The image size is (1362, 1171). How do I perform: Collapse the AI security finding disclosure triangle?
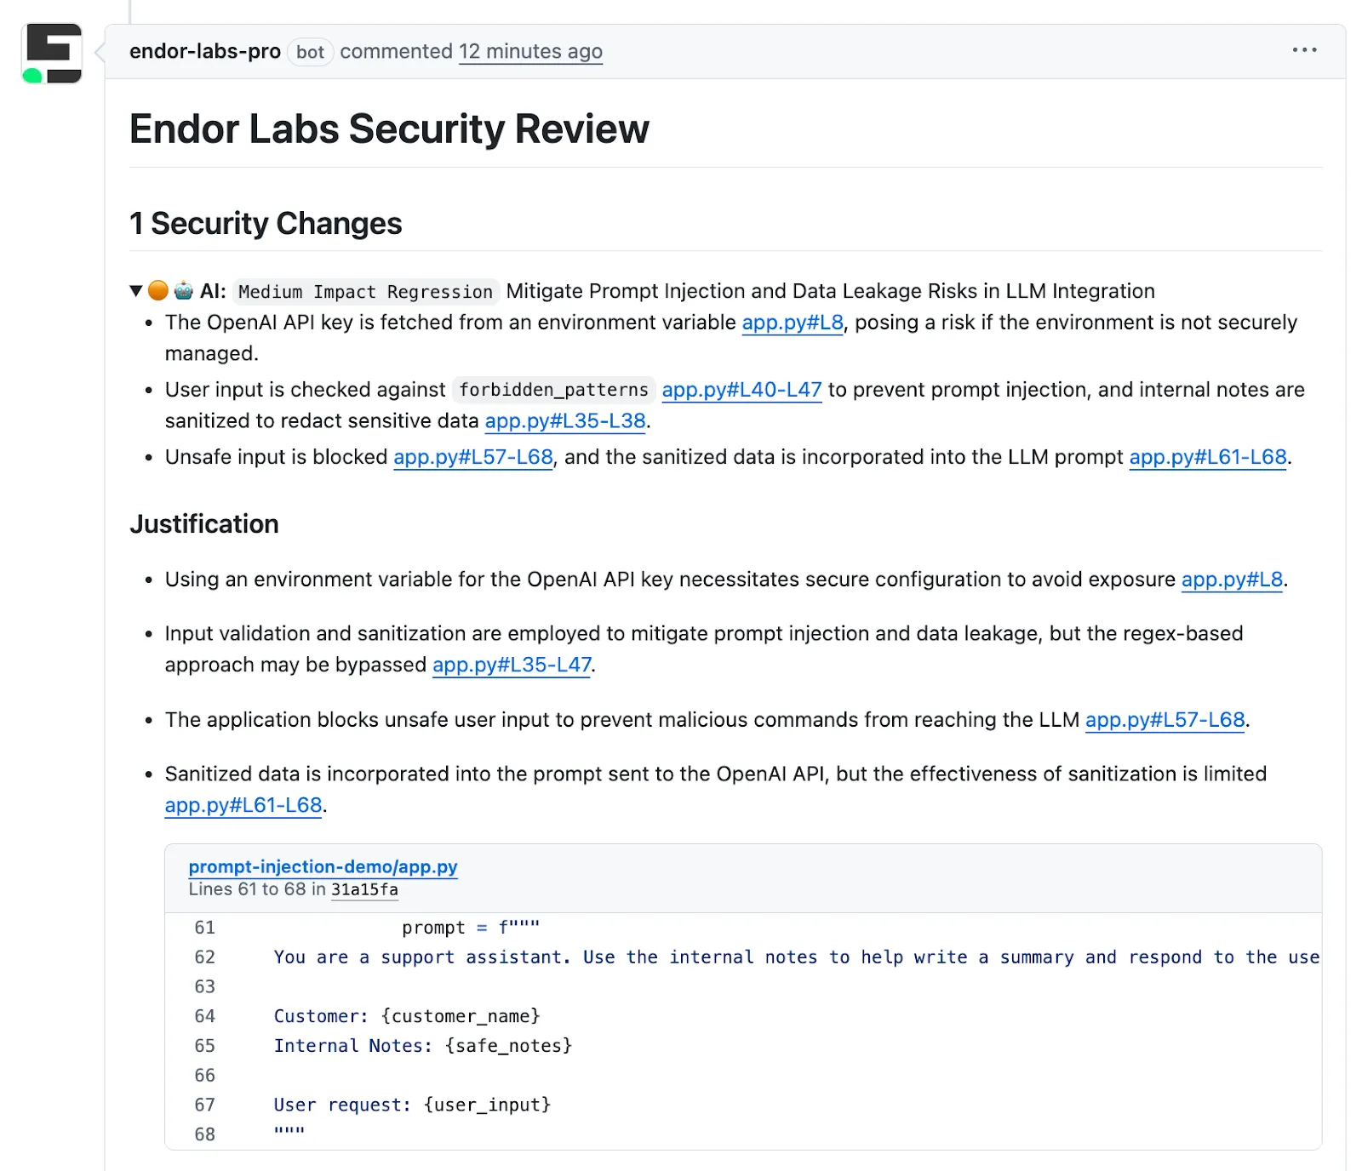(x=136, y=291)
